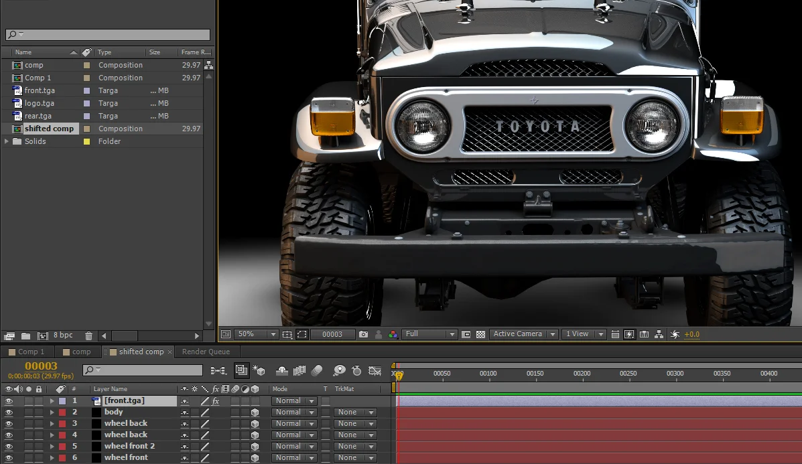Hide the wheel front layer eye icon
Screen dimensions: 802x464
pos(9,458)
